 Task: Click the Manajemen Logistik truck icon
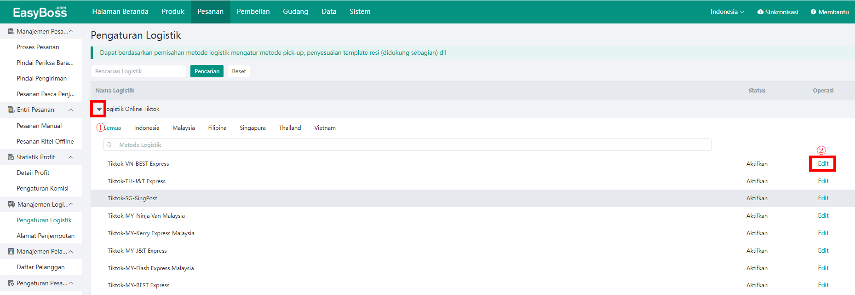(x=11, y=204)
